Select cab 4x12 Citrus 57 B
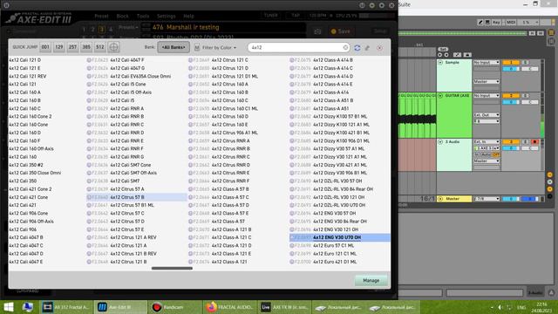The height and width of the screenshot is (314, 558). click(137, 197)
